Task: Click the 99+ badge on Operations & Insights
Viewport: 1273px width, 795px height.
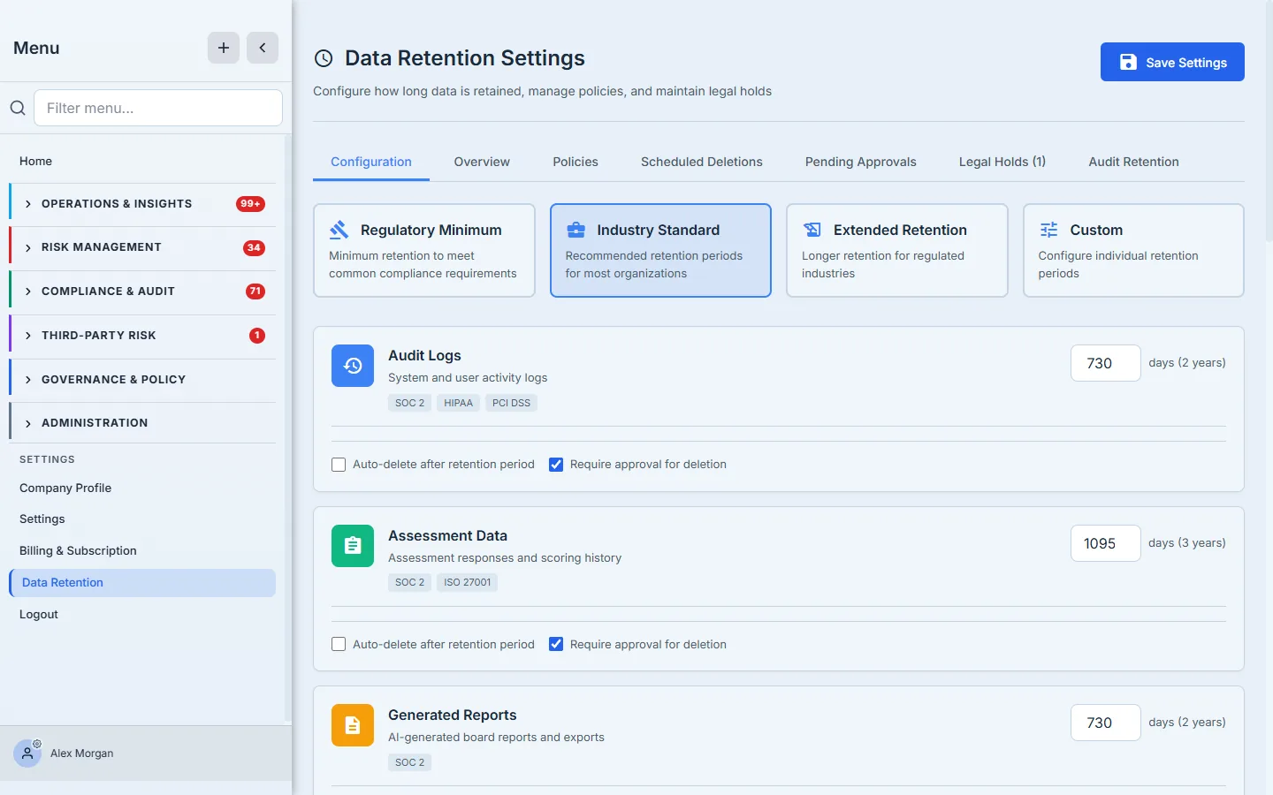Action: 250,204
